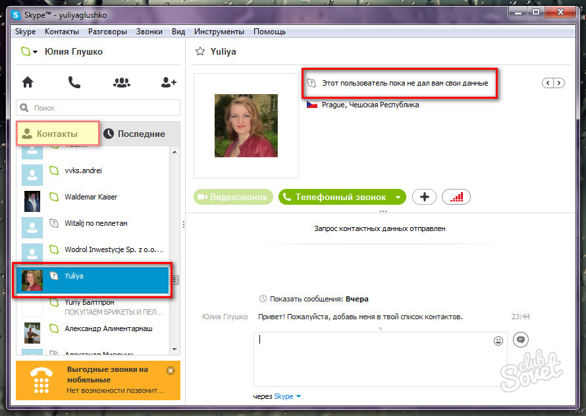Open the phone dial pad icon
The height and width of the screenshot is (416, 586).
click(74, 82)
